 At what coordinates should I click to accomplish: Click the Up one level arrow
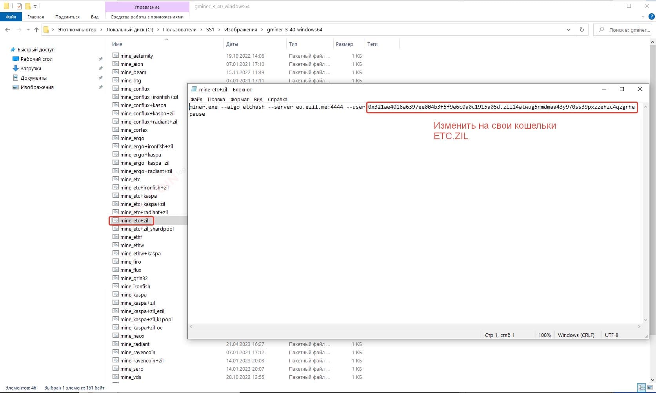click(36, 30)
